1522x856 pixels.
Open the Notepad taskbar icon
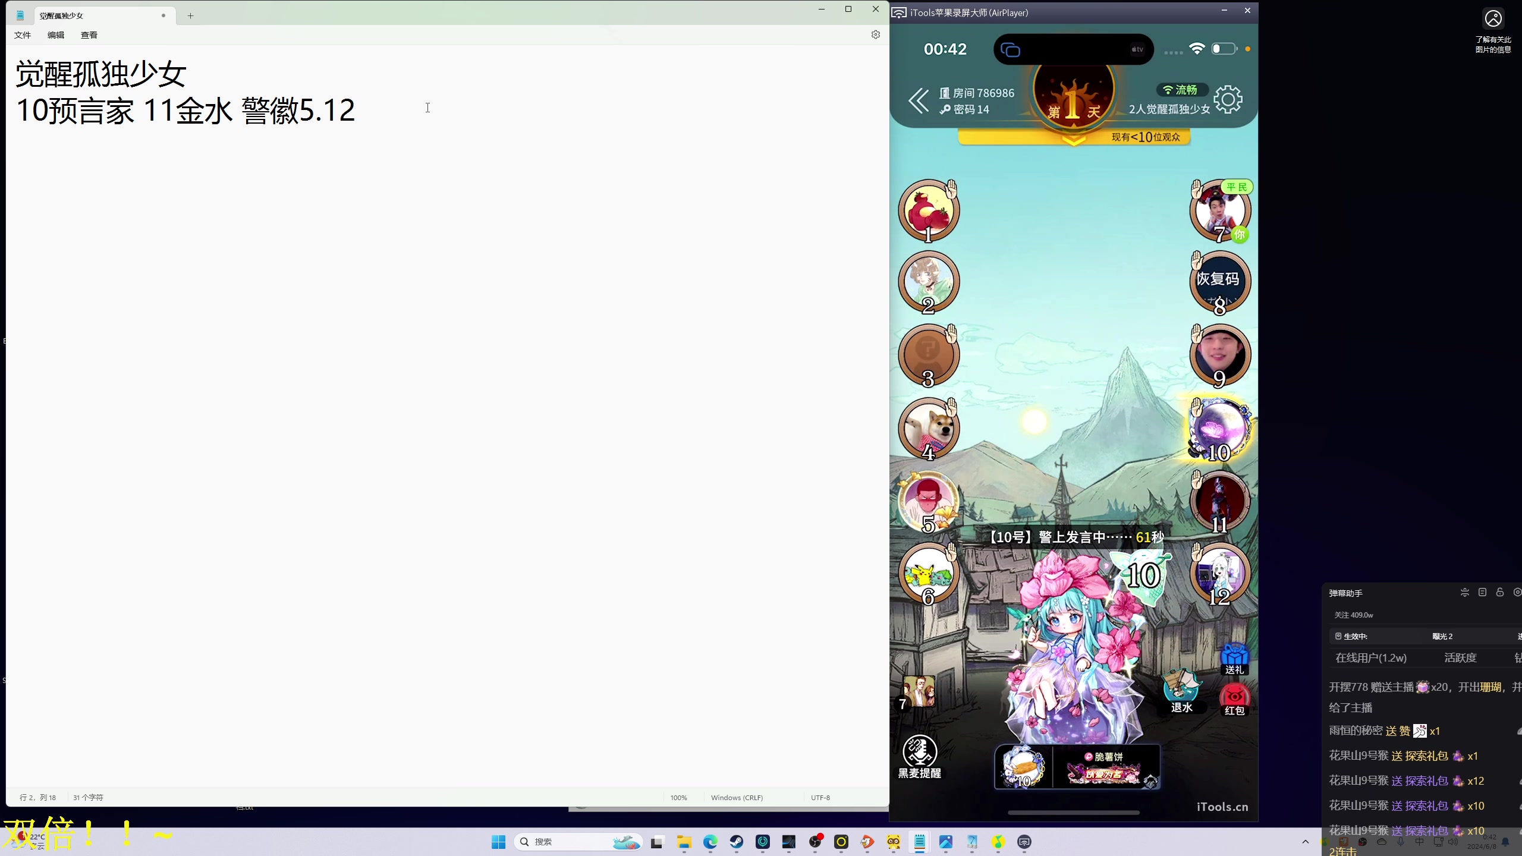[920, 842]
